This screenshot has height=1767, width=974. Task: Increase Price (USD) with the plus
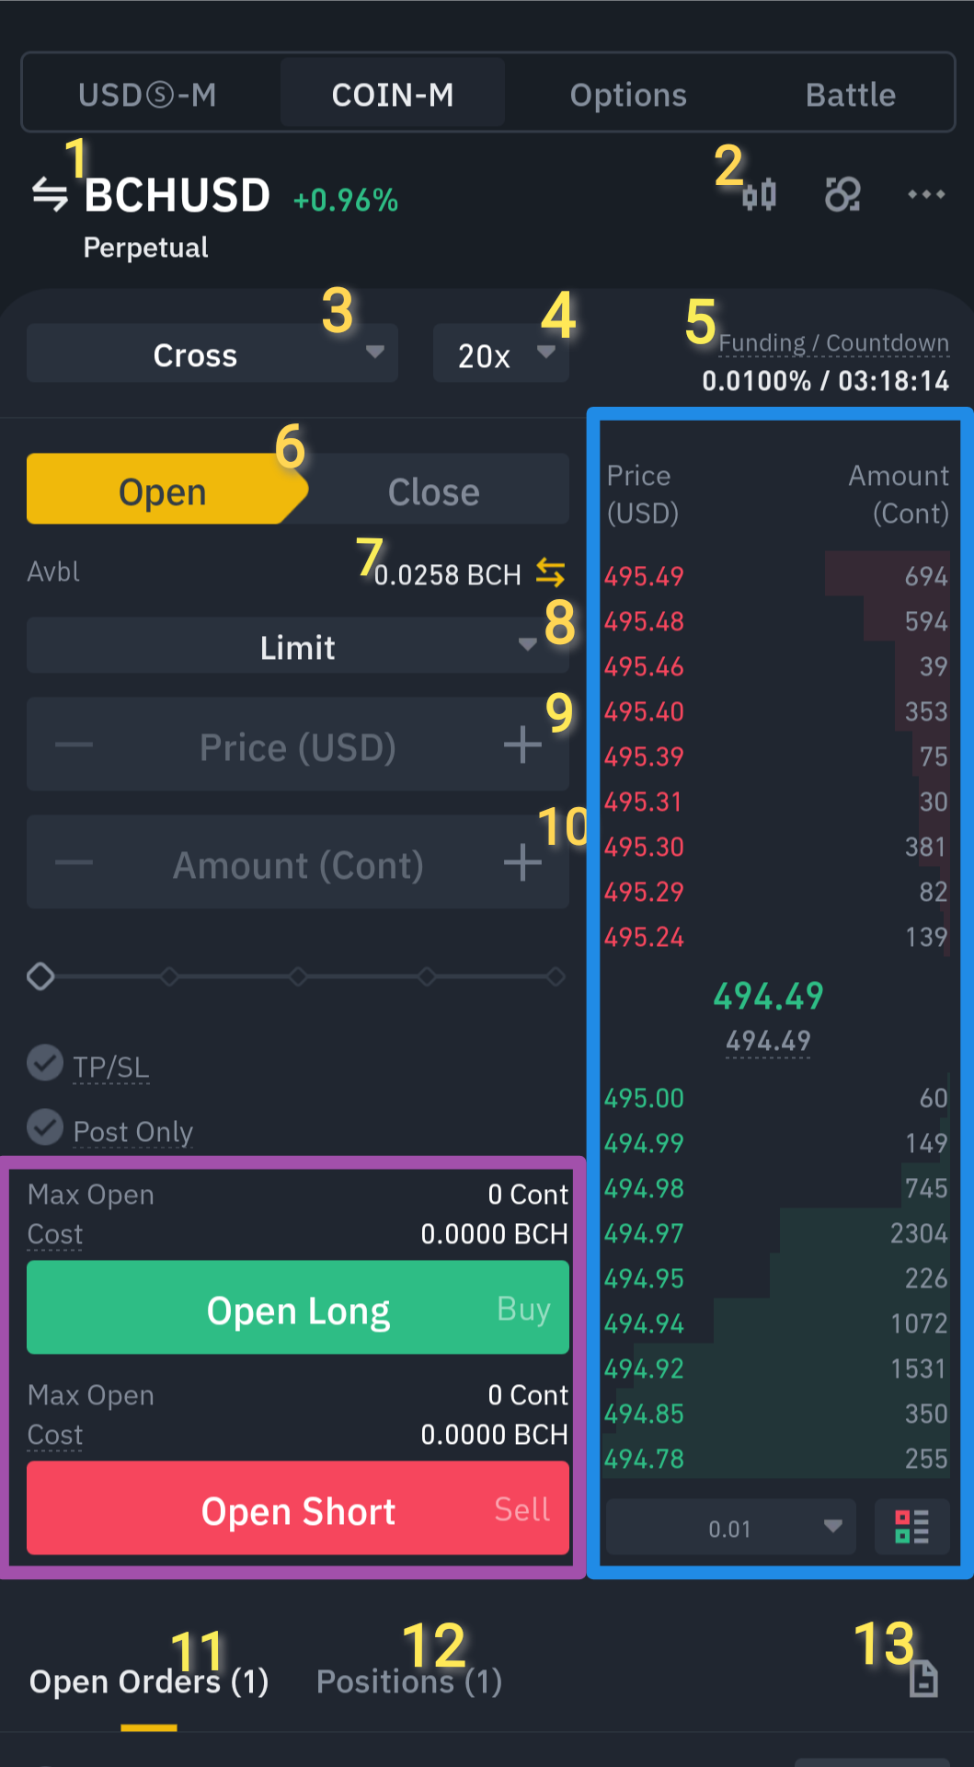pyautogui.click(x=522, y=745)
